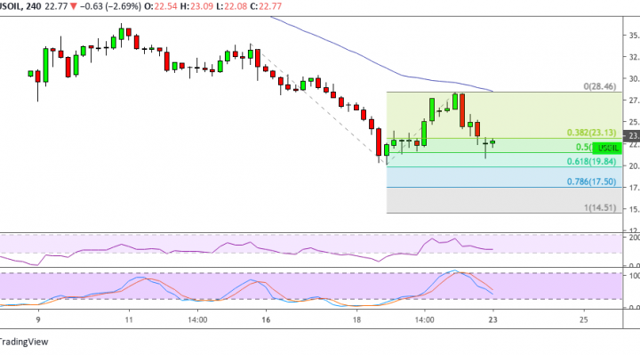The image size is (640, 355).
Task: Click the latest green candlestick at date 23
Action: pyautogui.click(x=492, y=143)
